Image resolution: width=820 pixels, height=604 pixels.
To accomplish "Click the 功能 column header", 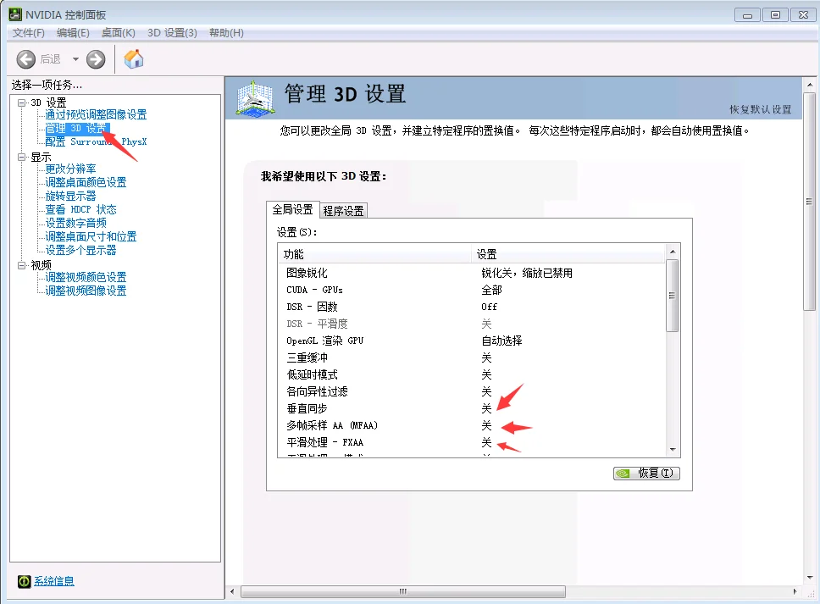I will [x=375, y=254].
